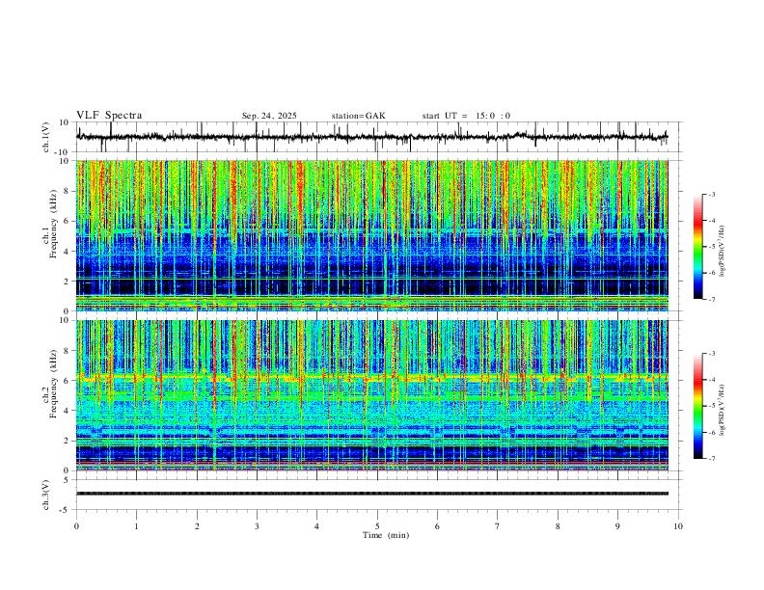This screenshot has width=764, height=590.
Task: Click the ch.1 "Frequency (kHz)" axis label
Action: pos(53,224)
